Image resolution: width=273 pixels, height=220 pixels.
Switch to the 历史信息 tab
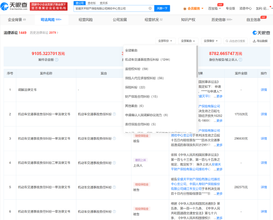coord(222,20)
